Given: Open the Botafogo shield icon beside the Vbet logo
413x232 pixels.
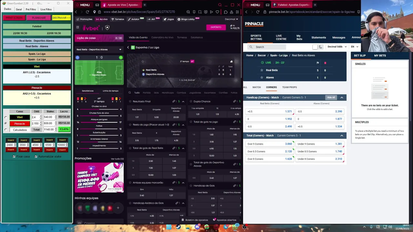Looking at the screenshot, I should [x=107, y=28].
